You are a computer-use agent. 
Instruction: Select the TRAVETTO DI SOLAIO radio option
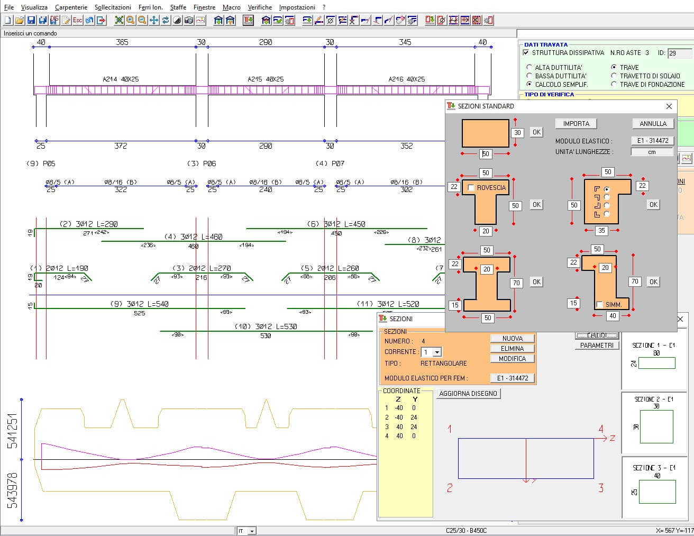pos(614,76)
